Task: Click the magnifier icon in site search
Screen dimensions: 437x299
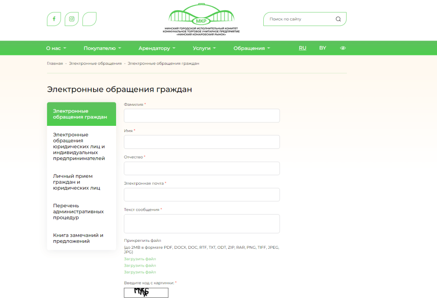Action: [x=338, y=19]
